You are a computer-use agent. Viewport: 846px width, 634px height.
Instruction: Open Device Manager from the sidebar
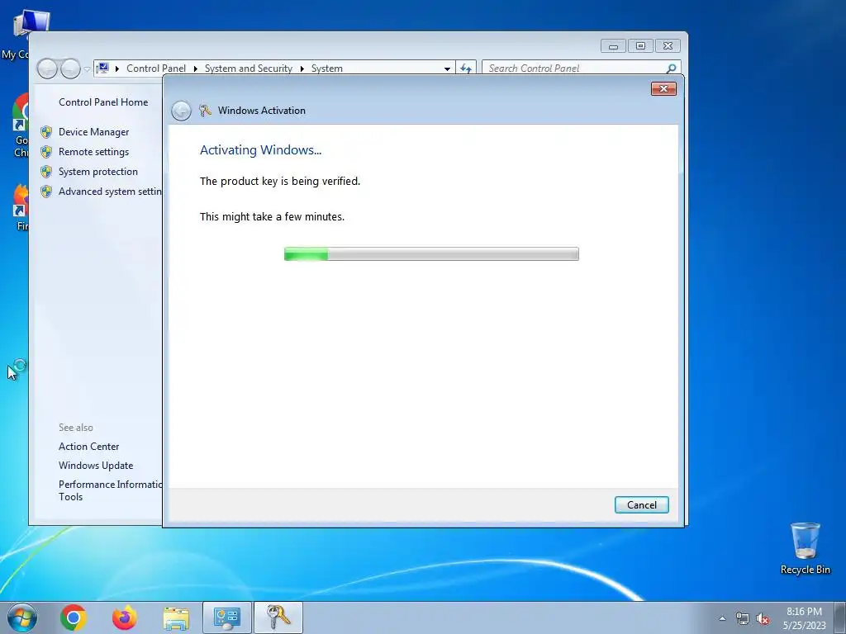(94, 132)
